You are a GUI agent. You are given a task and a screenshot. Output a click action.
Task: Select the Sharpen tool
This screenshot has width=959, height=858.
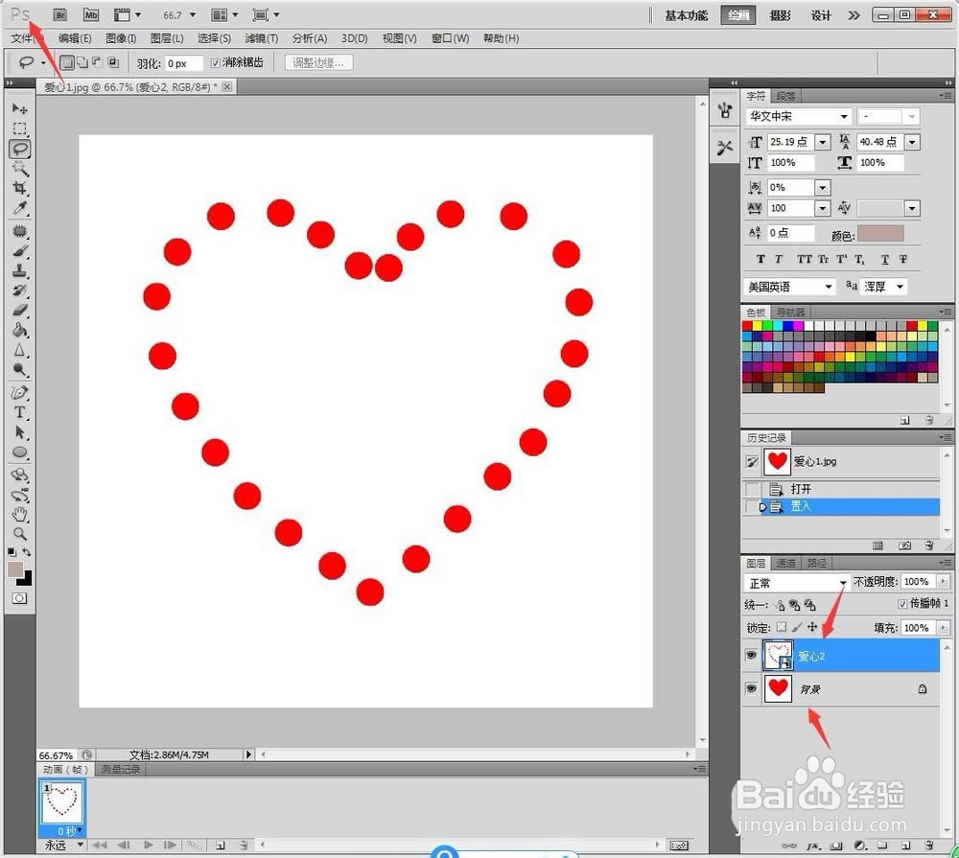click(19, 350)
